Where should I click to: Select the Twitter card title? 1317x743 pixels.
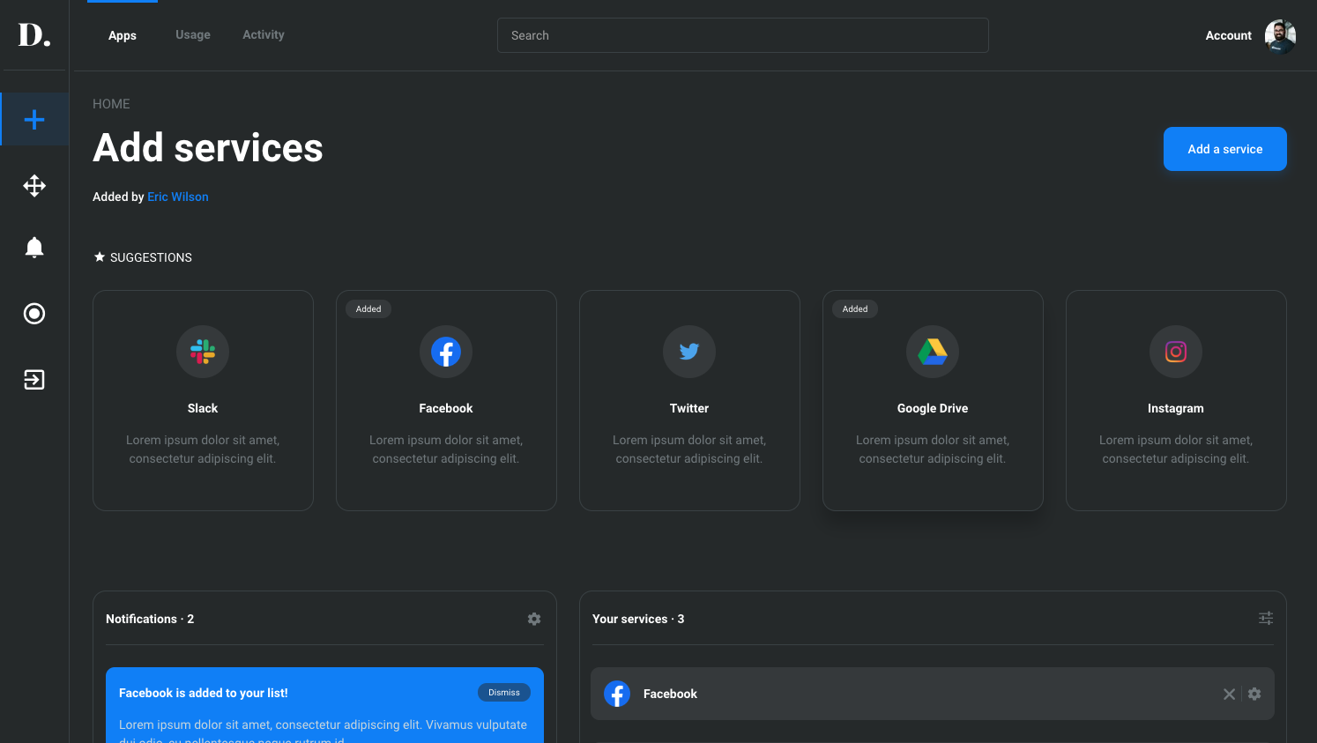coord(689,409)
